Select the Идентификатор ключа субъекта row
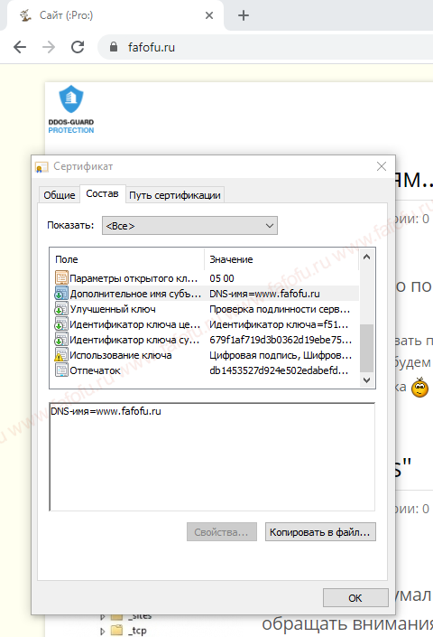 pyautogui.click(x=205, y=340)
